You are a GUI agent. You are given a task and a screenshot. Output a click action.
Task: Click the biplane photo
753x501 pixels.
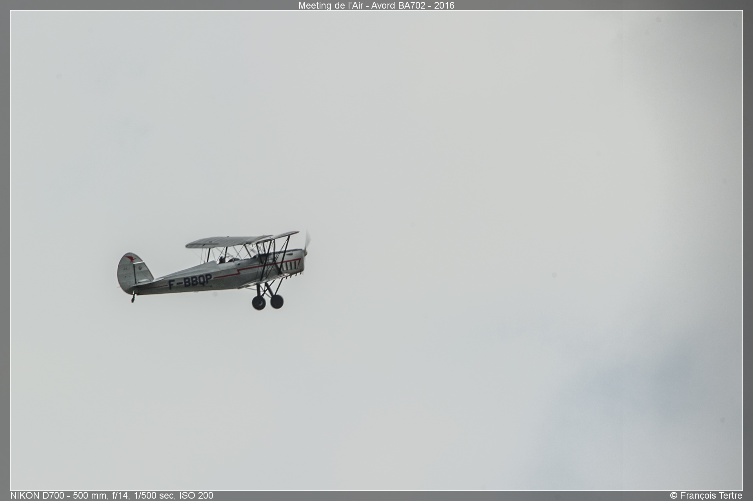[376, 250]
